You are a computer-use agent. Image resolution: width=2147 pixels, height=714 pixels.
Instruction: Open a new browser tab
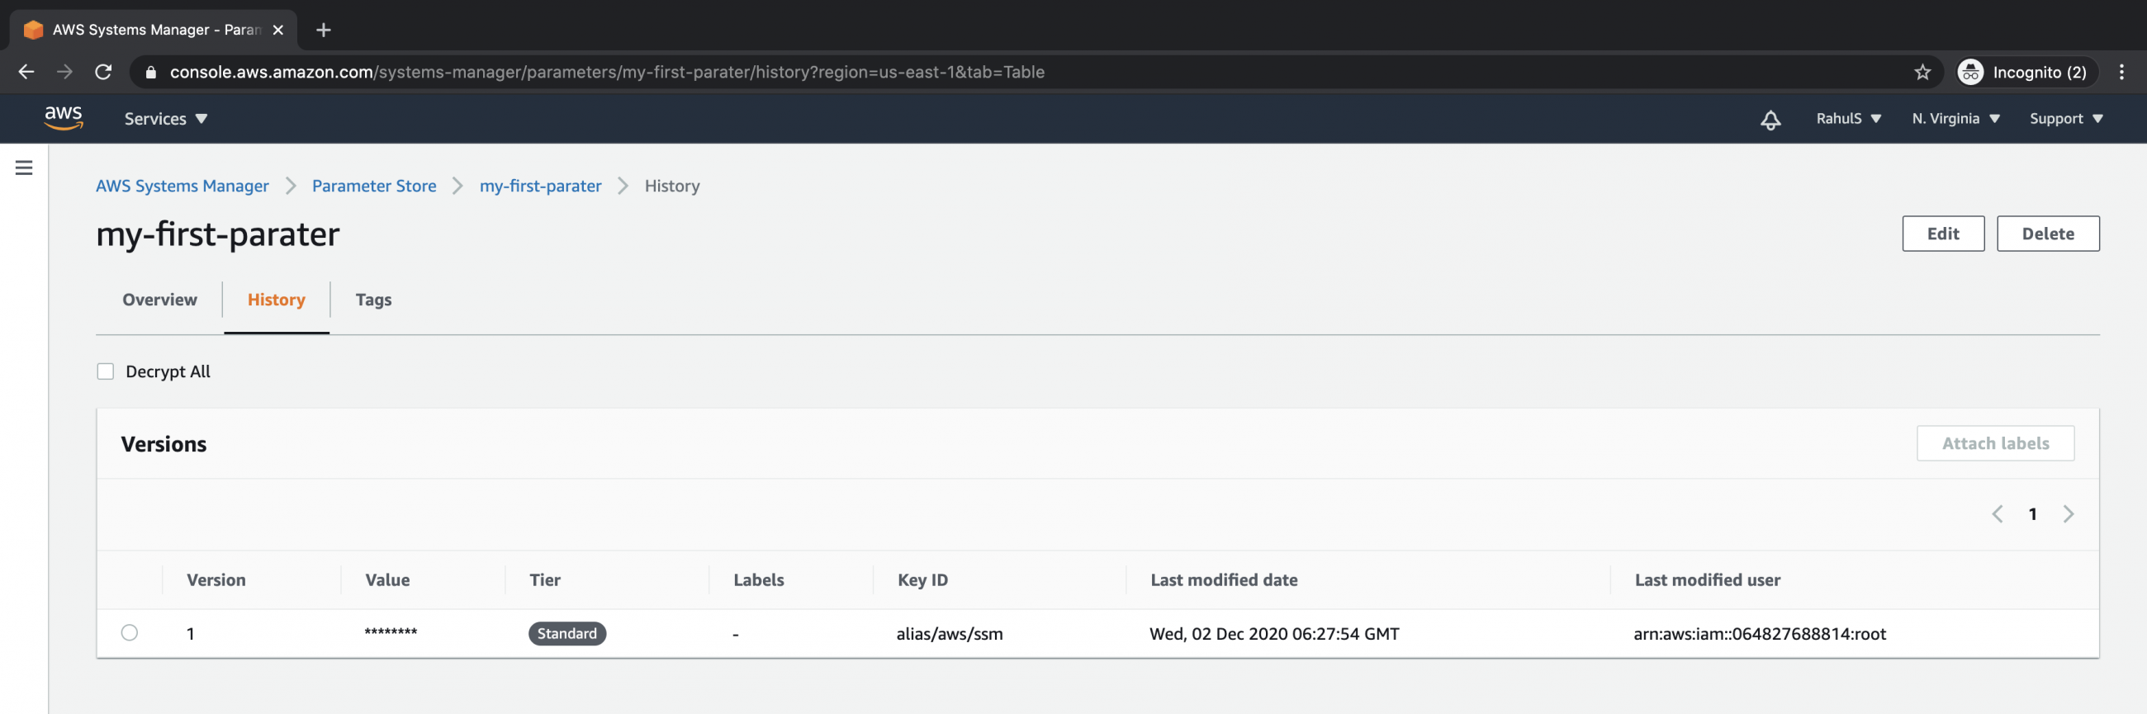coord(324,30)
